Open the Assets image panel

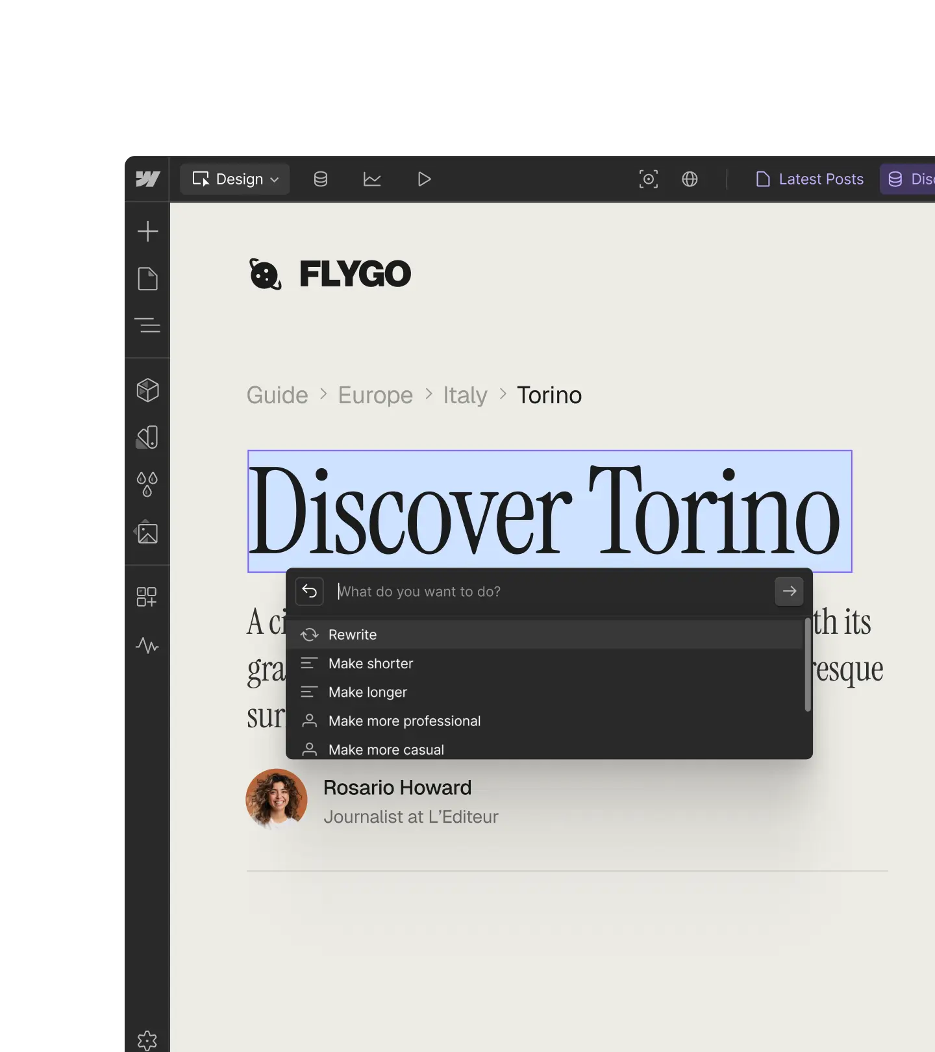click(x=147, y=532)
